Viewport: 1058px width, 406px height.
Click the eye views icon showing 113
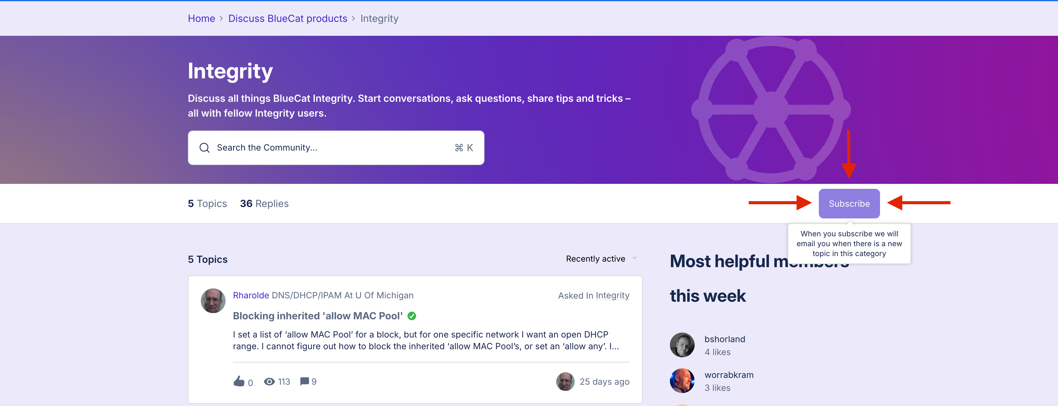tap(269, 381)
